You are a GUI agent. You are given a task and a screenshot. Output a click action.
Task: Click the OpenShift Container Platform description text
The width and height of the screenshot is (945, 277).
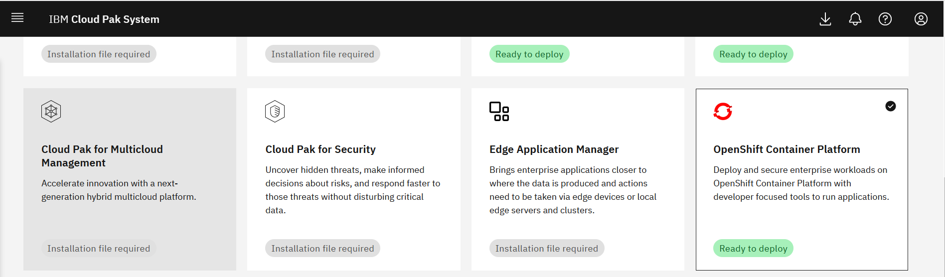[801, 183]
